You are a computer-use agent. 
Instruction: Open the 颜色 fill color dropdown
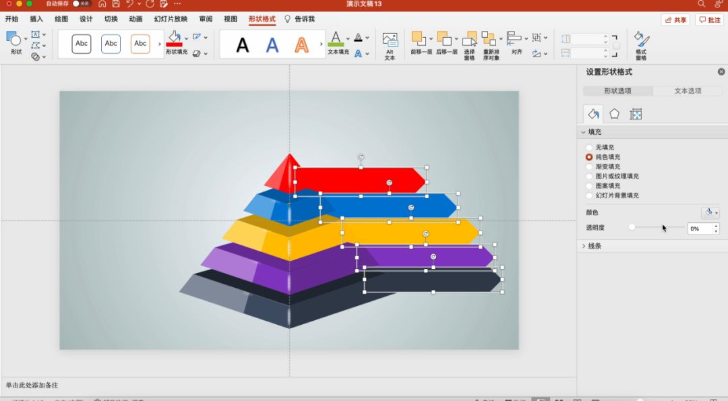click(710, 213)
